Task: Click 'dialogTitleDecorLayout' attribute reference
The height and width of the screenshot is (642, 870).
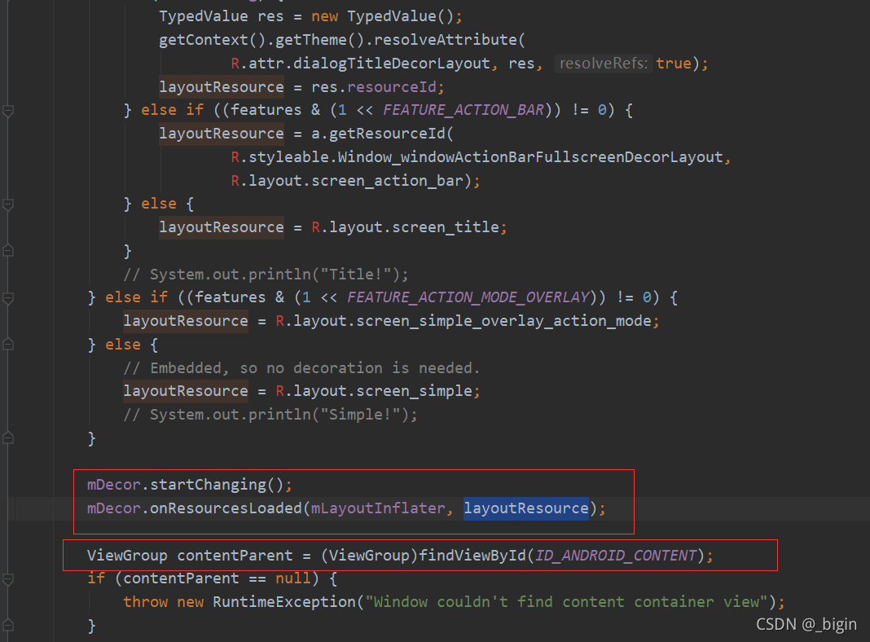Action: (x=392, y=64)
